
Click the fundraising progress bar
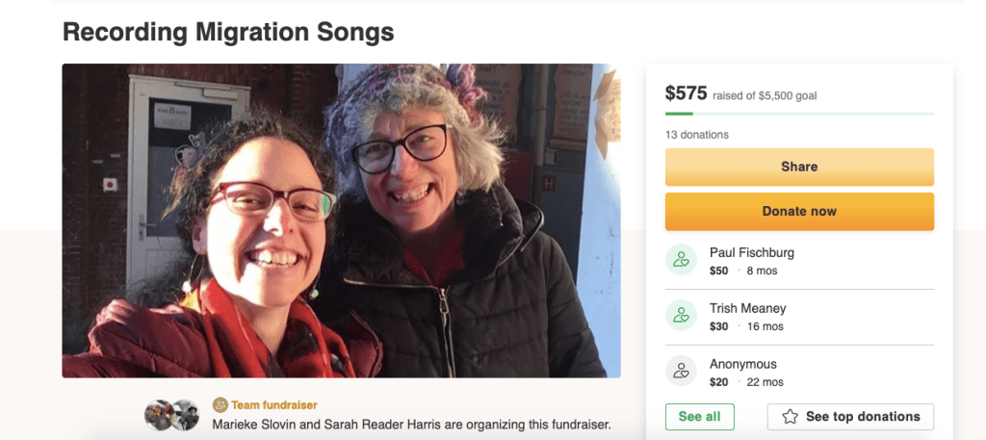pyautogui.click(x=799, y=114)
